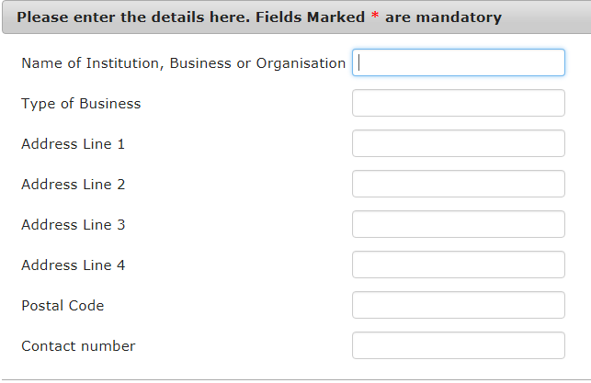Click the "Address Line 4" label
Image resolution: width=591 pixels, height=383 pixels.
tap(73, 265)
